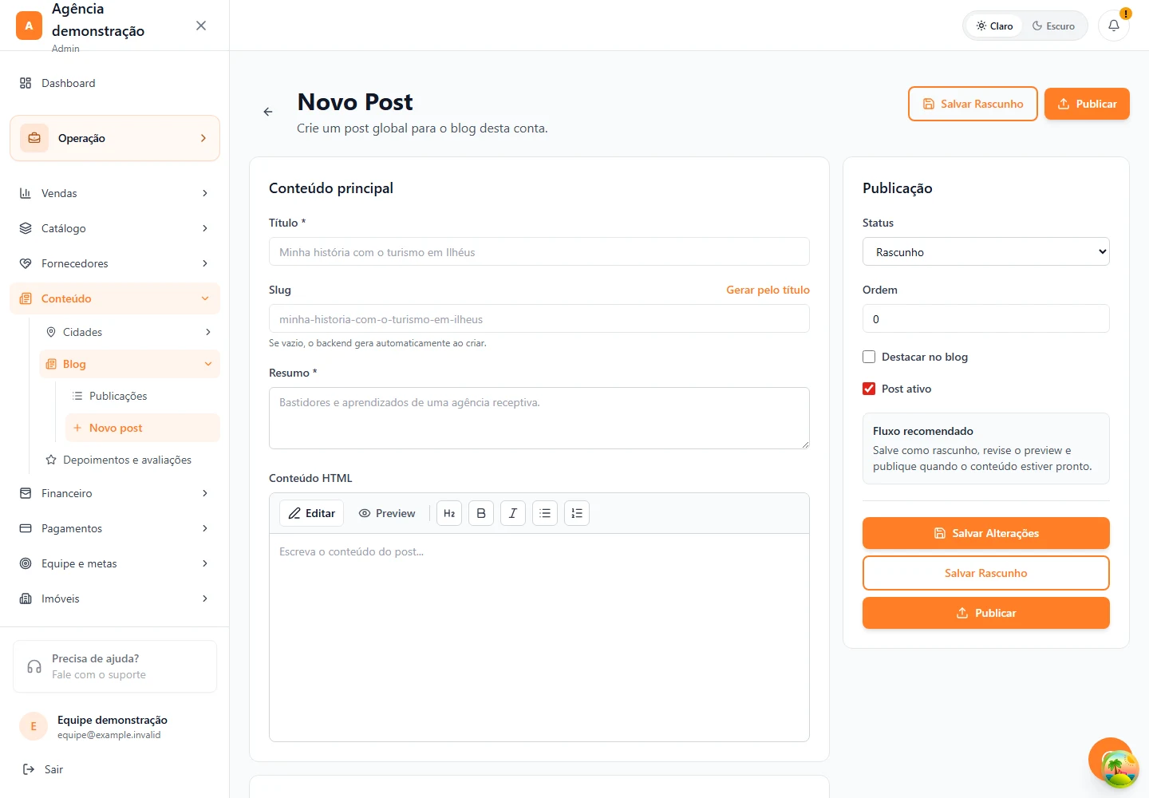Click the Gerar pelo título link
Image resolution: width=1149 pixels, height=798 pixels.
(x=768, y=290)
